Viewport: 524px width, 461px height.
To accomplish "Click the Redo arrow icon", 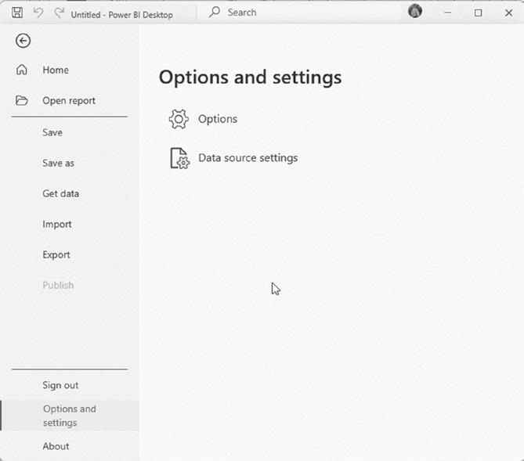I will 59,13.
